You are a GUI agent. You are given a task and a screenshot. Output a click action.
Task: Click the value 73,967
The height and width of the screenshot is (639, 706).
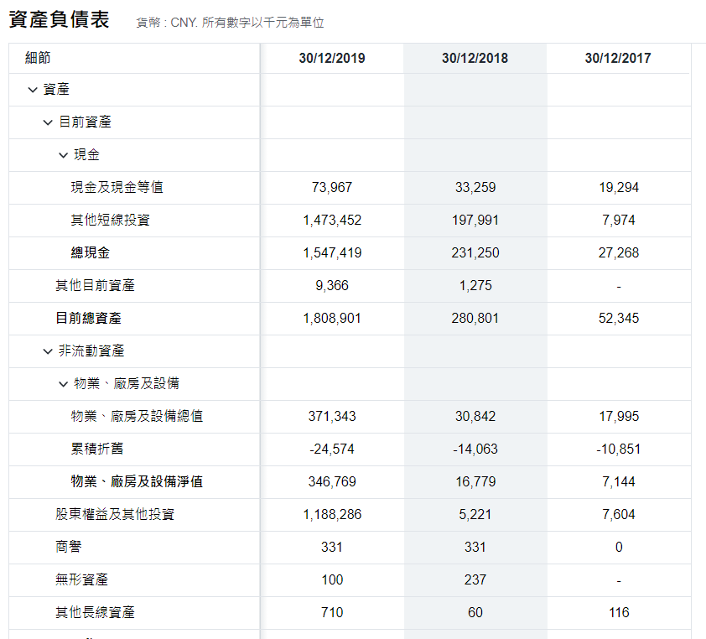332,187
